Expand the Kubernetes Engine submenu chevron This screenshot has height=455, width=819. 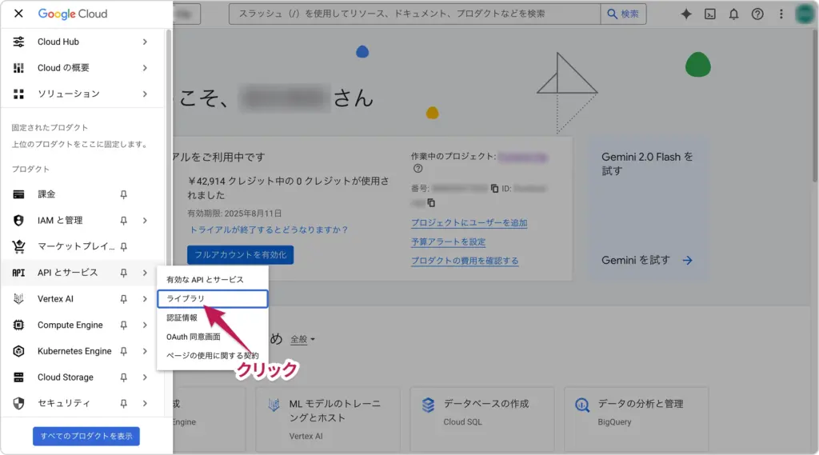[145, 351]
